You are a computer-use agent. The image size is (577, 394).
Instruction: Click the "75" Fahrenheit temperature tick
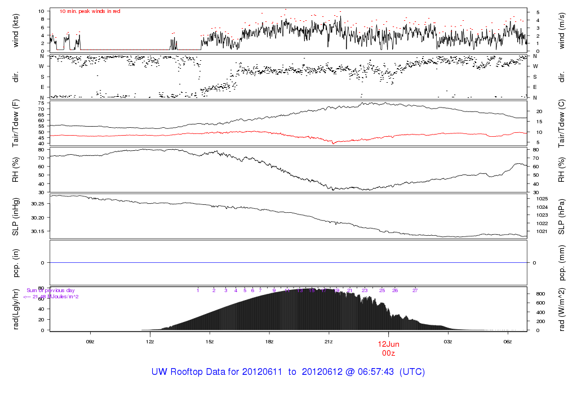click(x=41, y=103)
